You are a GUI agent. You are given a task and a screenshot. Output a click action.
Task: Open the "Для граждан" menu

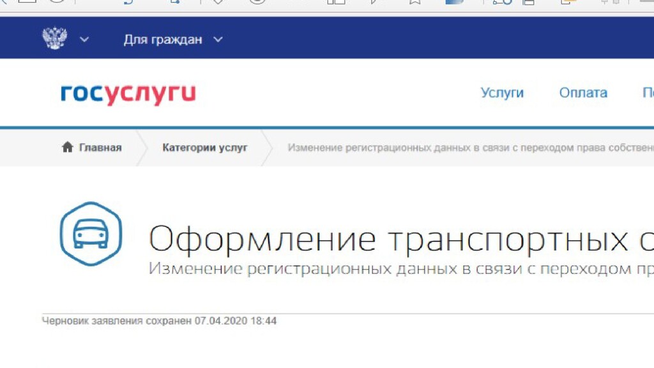coord(163,40)
